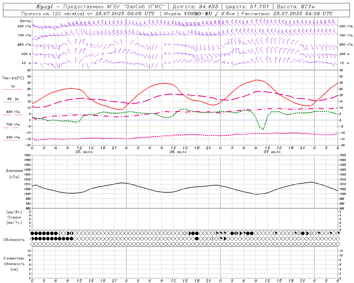The height and width of the screenshot is (283, 354).
Task: Click the "Ветер" wind panel label
Action: (x=26, y=21)
